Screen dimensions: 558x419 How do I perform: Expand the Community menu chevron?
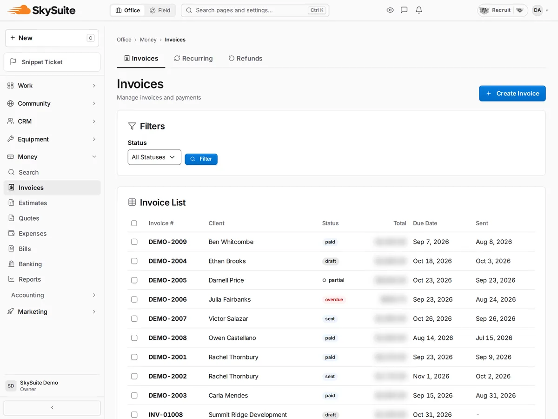94,103
